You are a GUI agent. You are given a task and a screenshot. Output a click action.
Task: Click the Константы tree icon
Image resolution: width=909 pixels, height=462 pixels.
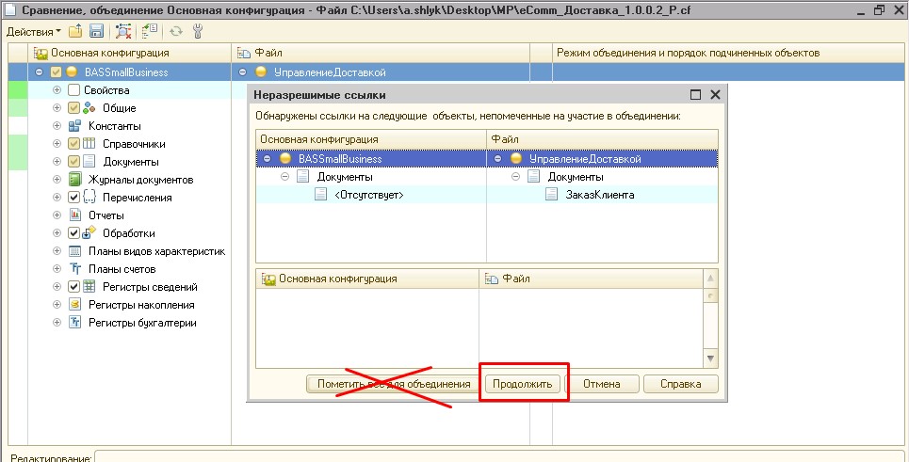[75, 126]
